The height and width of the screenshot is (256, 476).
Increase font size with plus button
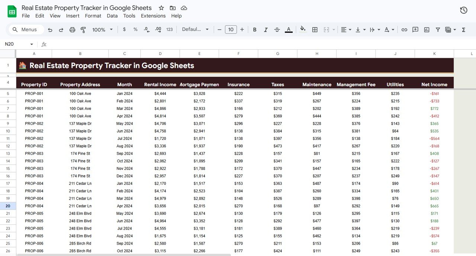point(242,29)
